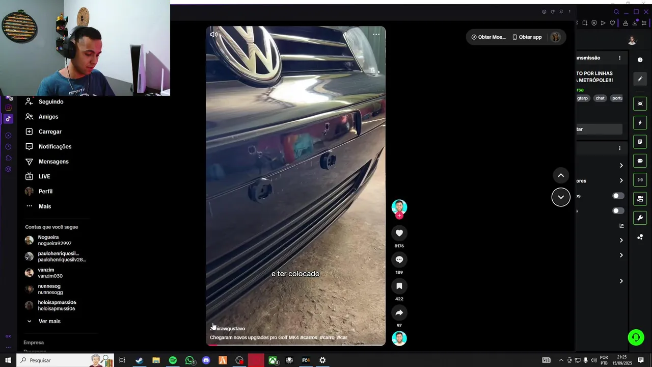Expand Ver mais followed accounts
Image resolution: width=652 pixels, height=367 pixels.
click(43, 321)
